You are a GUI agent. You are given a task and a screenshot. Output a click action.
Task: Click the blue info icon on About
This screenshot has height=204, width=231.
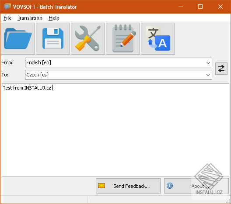coord(170,186)
